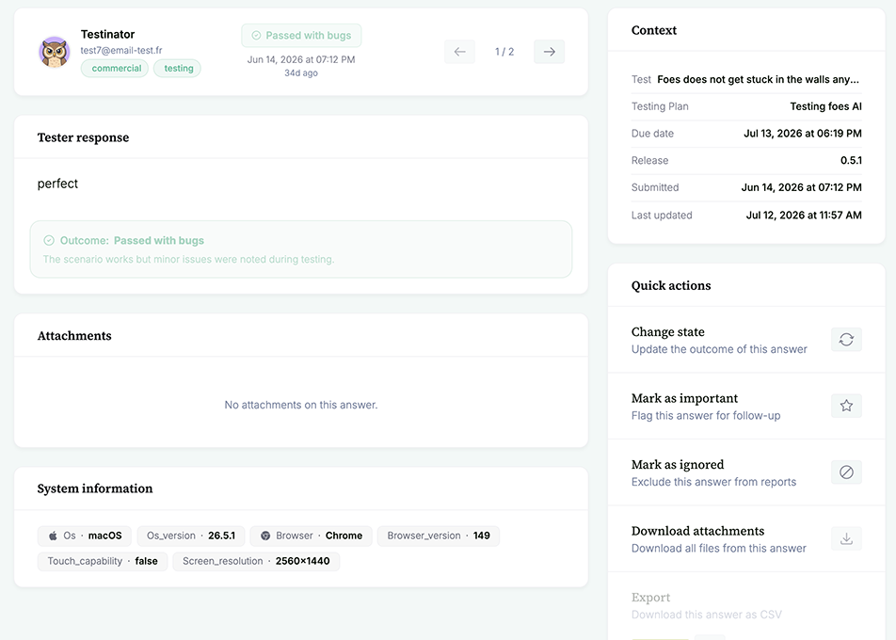Select the testing tag
The height and width of the screenshot is (640, 896).
(x=178, y=68)
